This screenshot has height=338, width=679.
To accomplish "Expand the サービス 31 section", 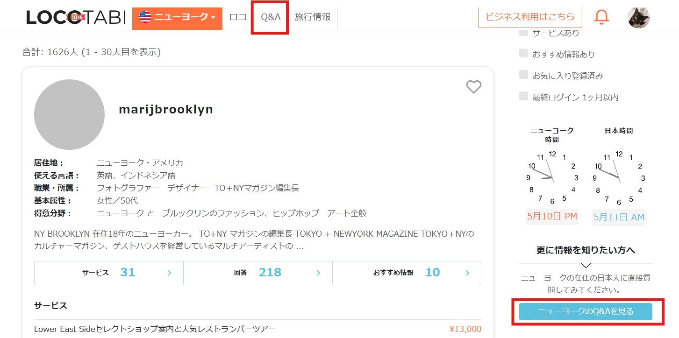I will point(108,273).
